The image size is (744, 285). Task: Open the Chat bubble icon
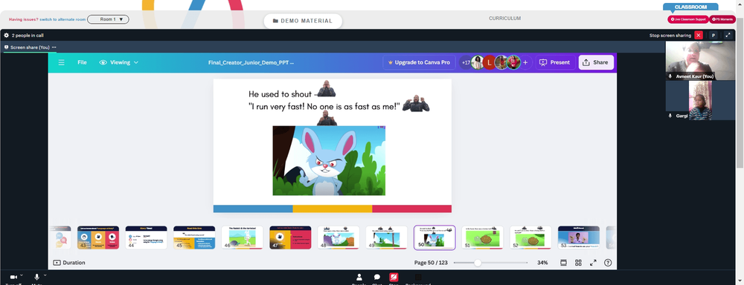click(x=376, y=278)
